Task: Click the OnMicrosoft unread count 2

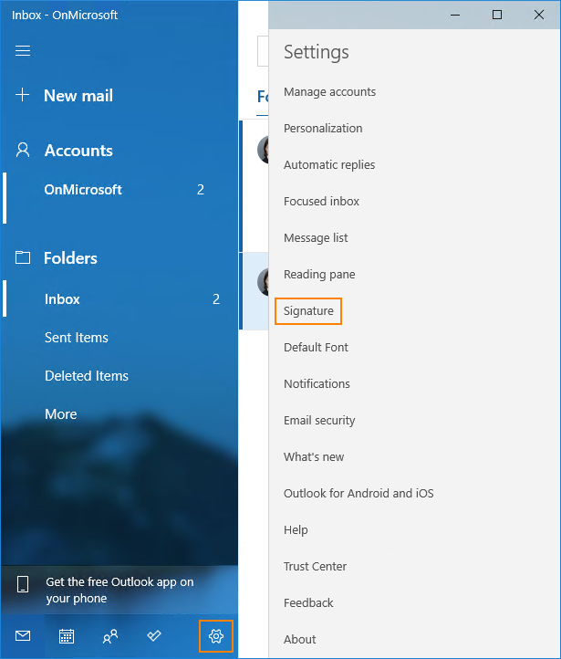Action: point(201,190)
